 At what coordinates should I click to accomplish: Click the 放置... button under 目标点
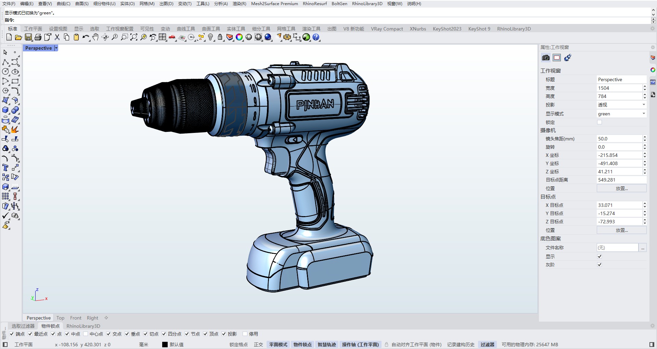point(621,230)
